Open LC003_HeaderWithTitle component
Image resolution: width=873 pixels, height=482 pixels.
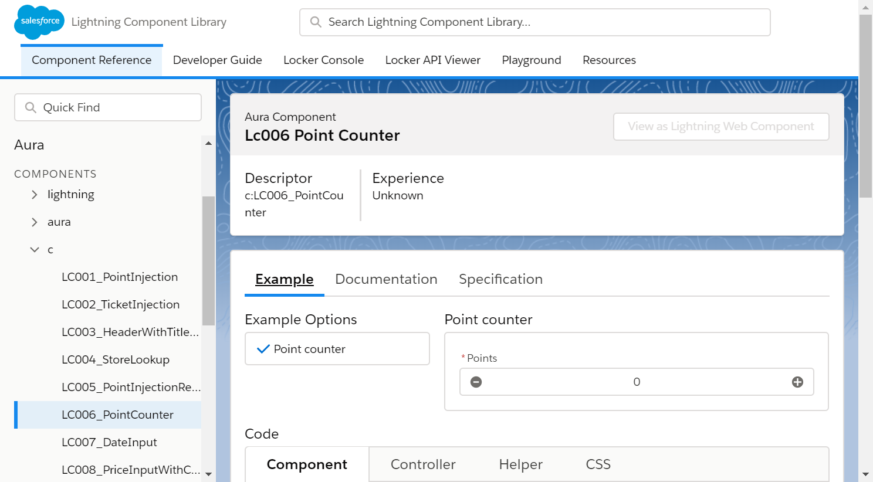(x=130, y=332)
